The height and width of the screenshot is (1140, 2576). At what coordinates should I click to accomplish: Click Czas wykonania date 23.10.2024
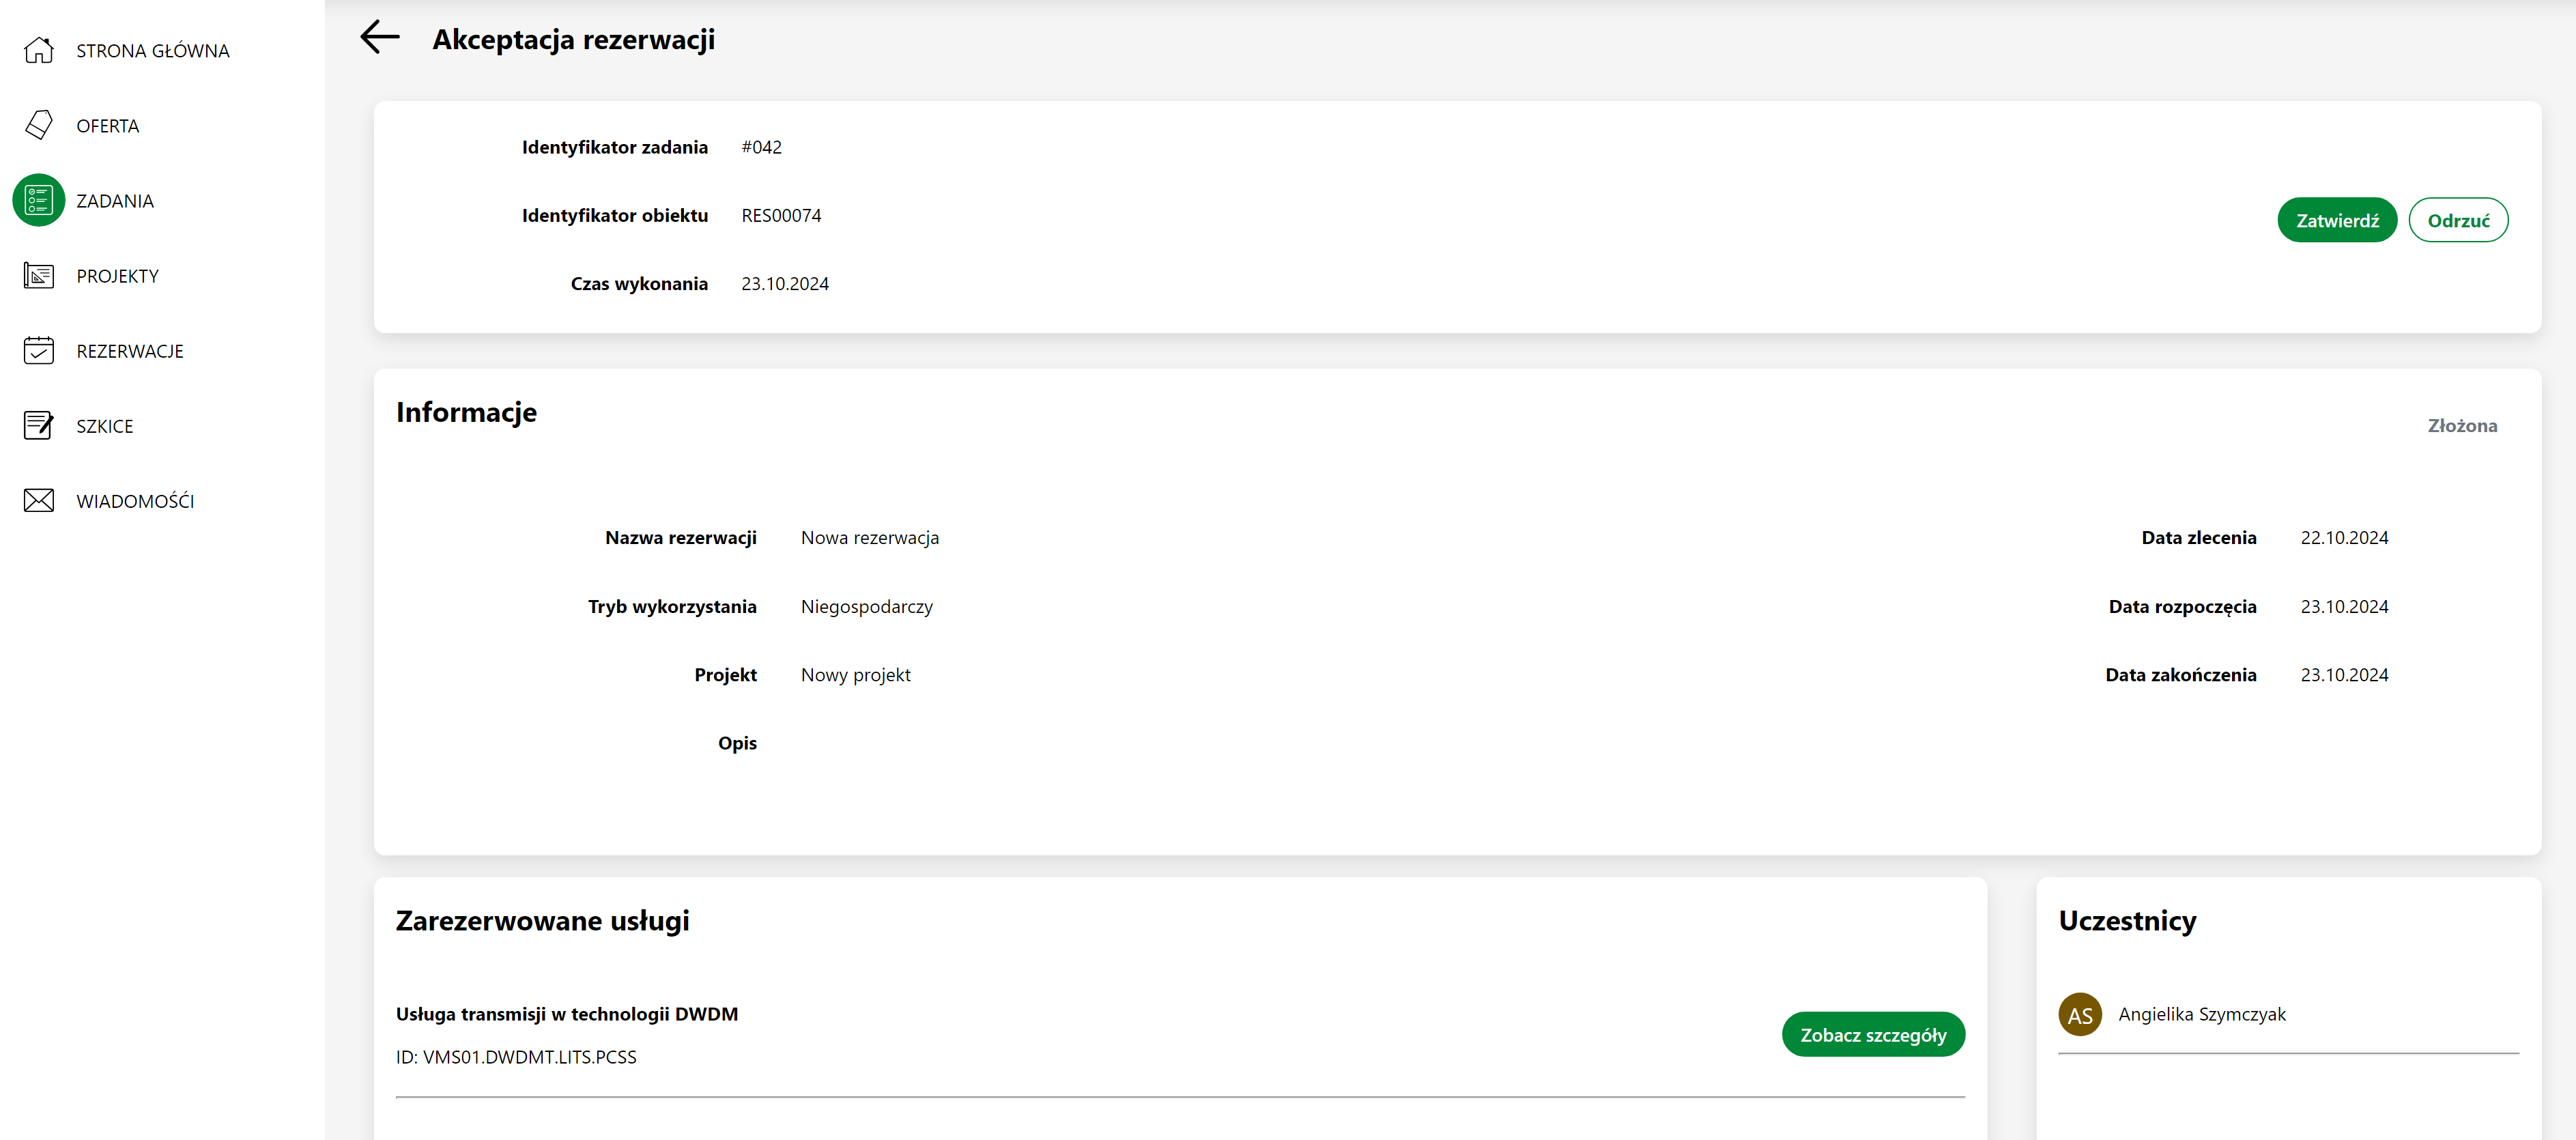click(x=785, y=284)
